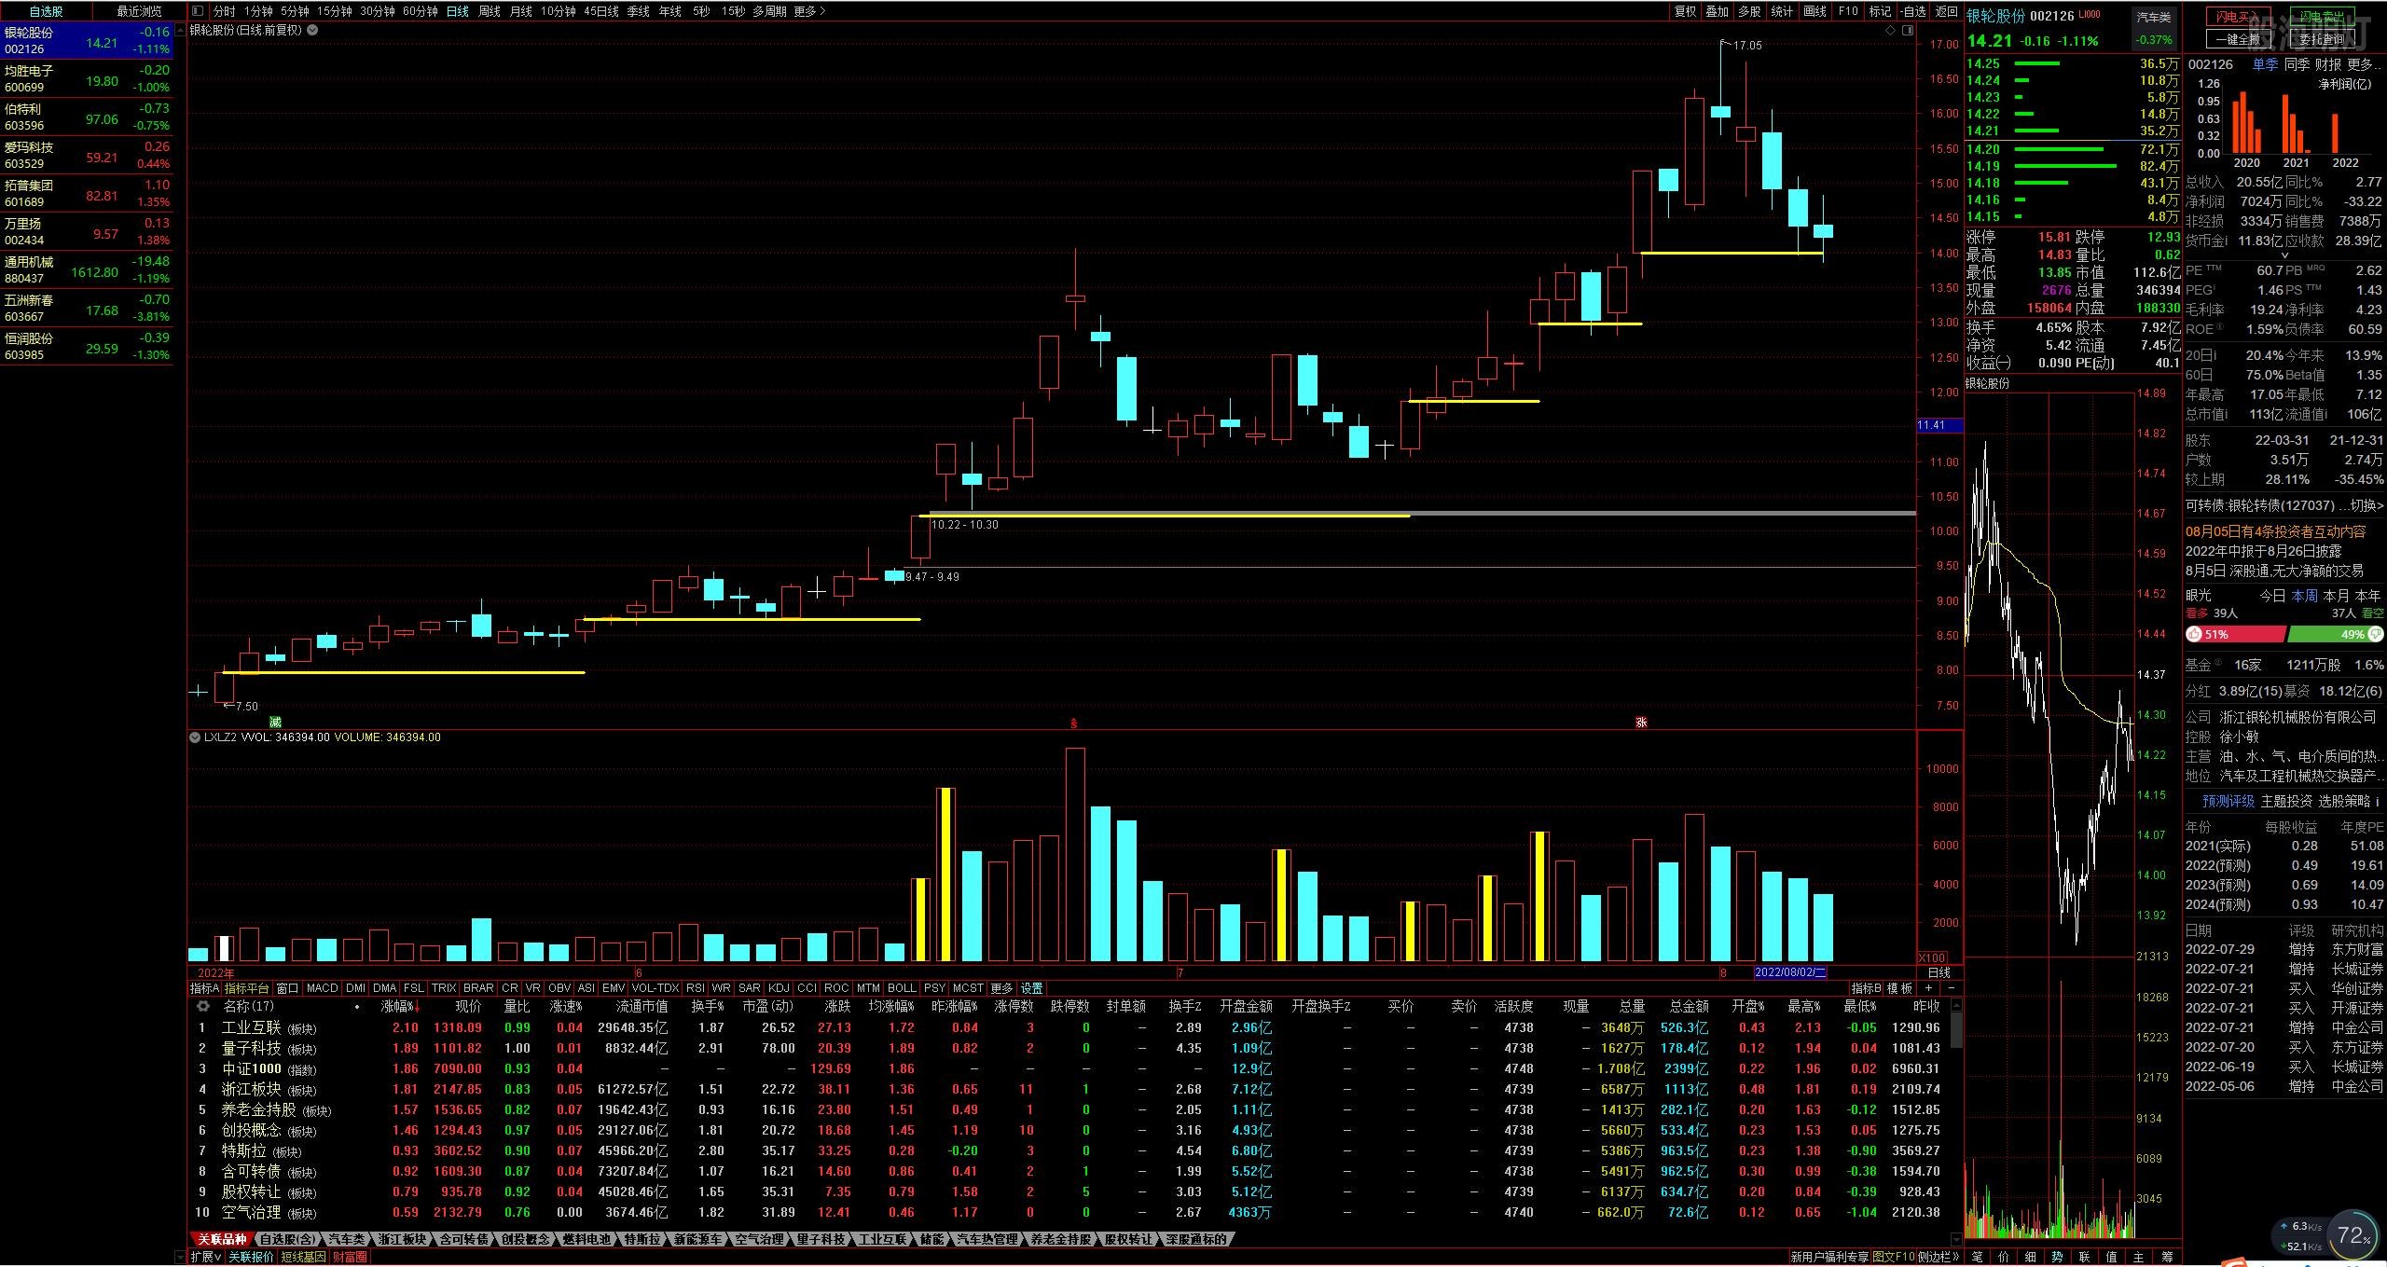Toggle the KDJ indicator
This screenshot has height=1267, width=2387.
pos(779,988)
